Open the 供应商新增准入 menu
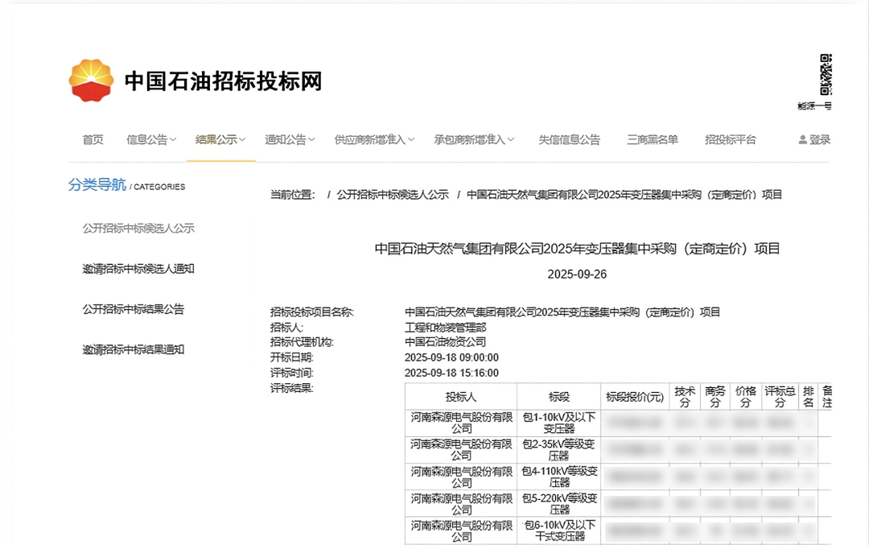 (x=370, y=140)
